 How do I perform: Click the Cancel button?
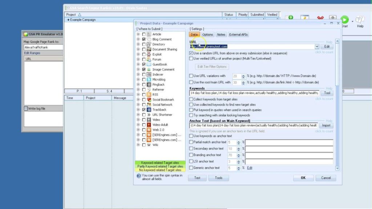coord(326,178)
